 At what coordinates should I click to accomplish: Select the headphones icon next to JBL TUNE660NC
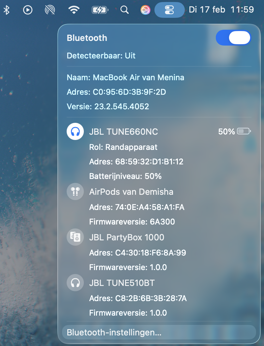[75, 131]
